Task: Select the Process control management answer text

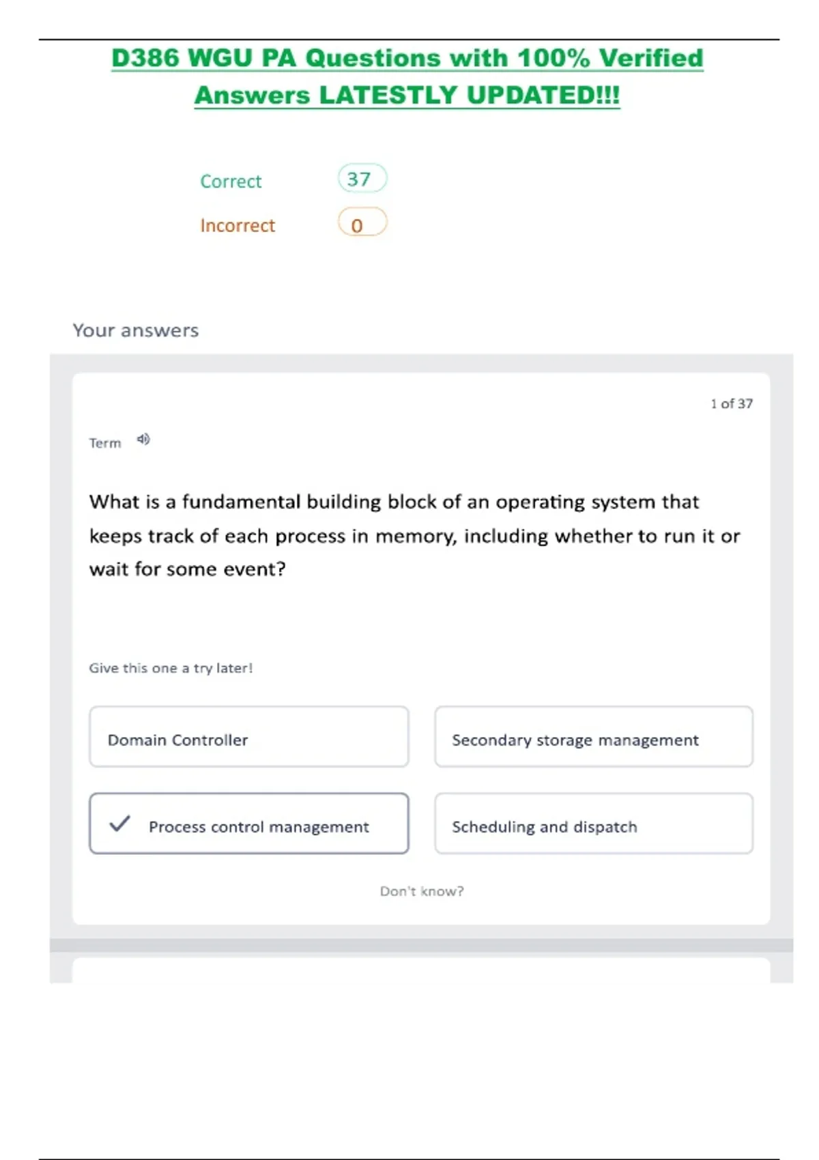Action: 259,827
